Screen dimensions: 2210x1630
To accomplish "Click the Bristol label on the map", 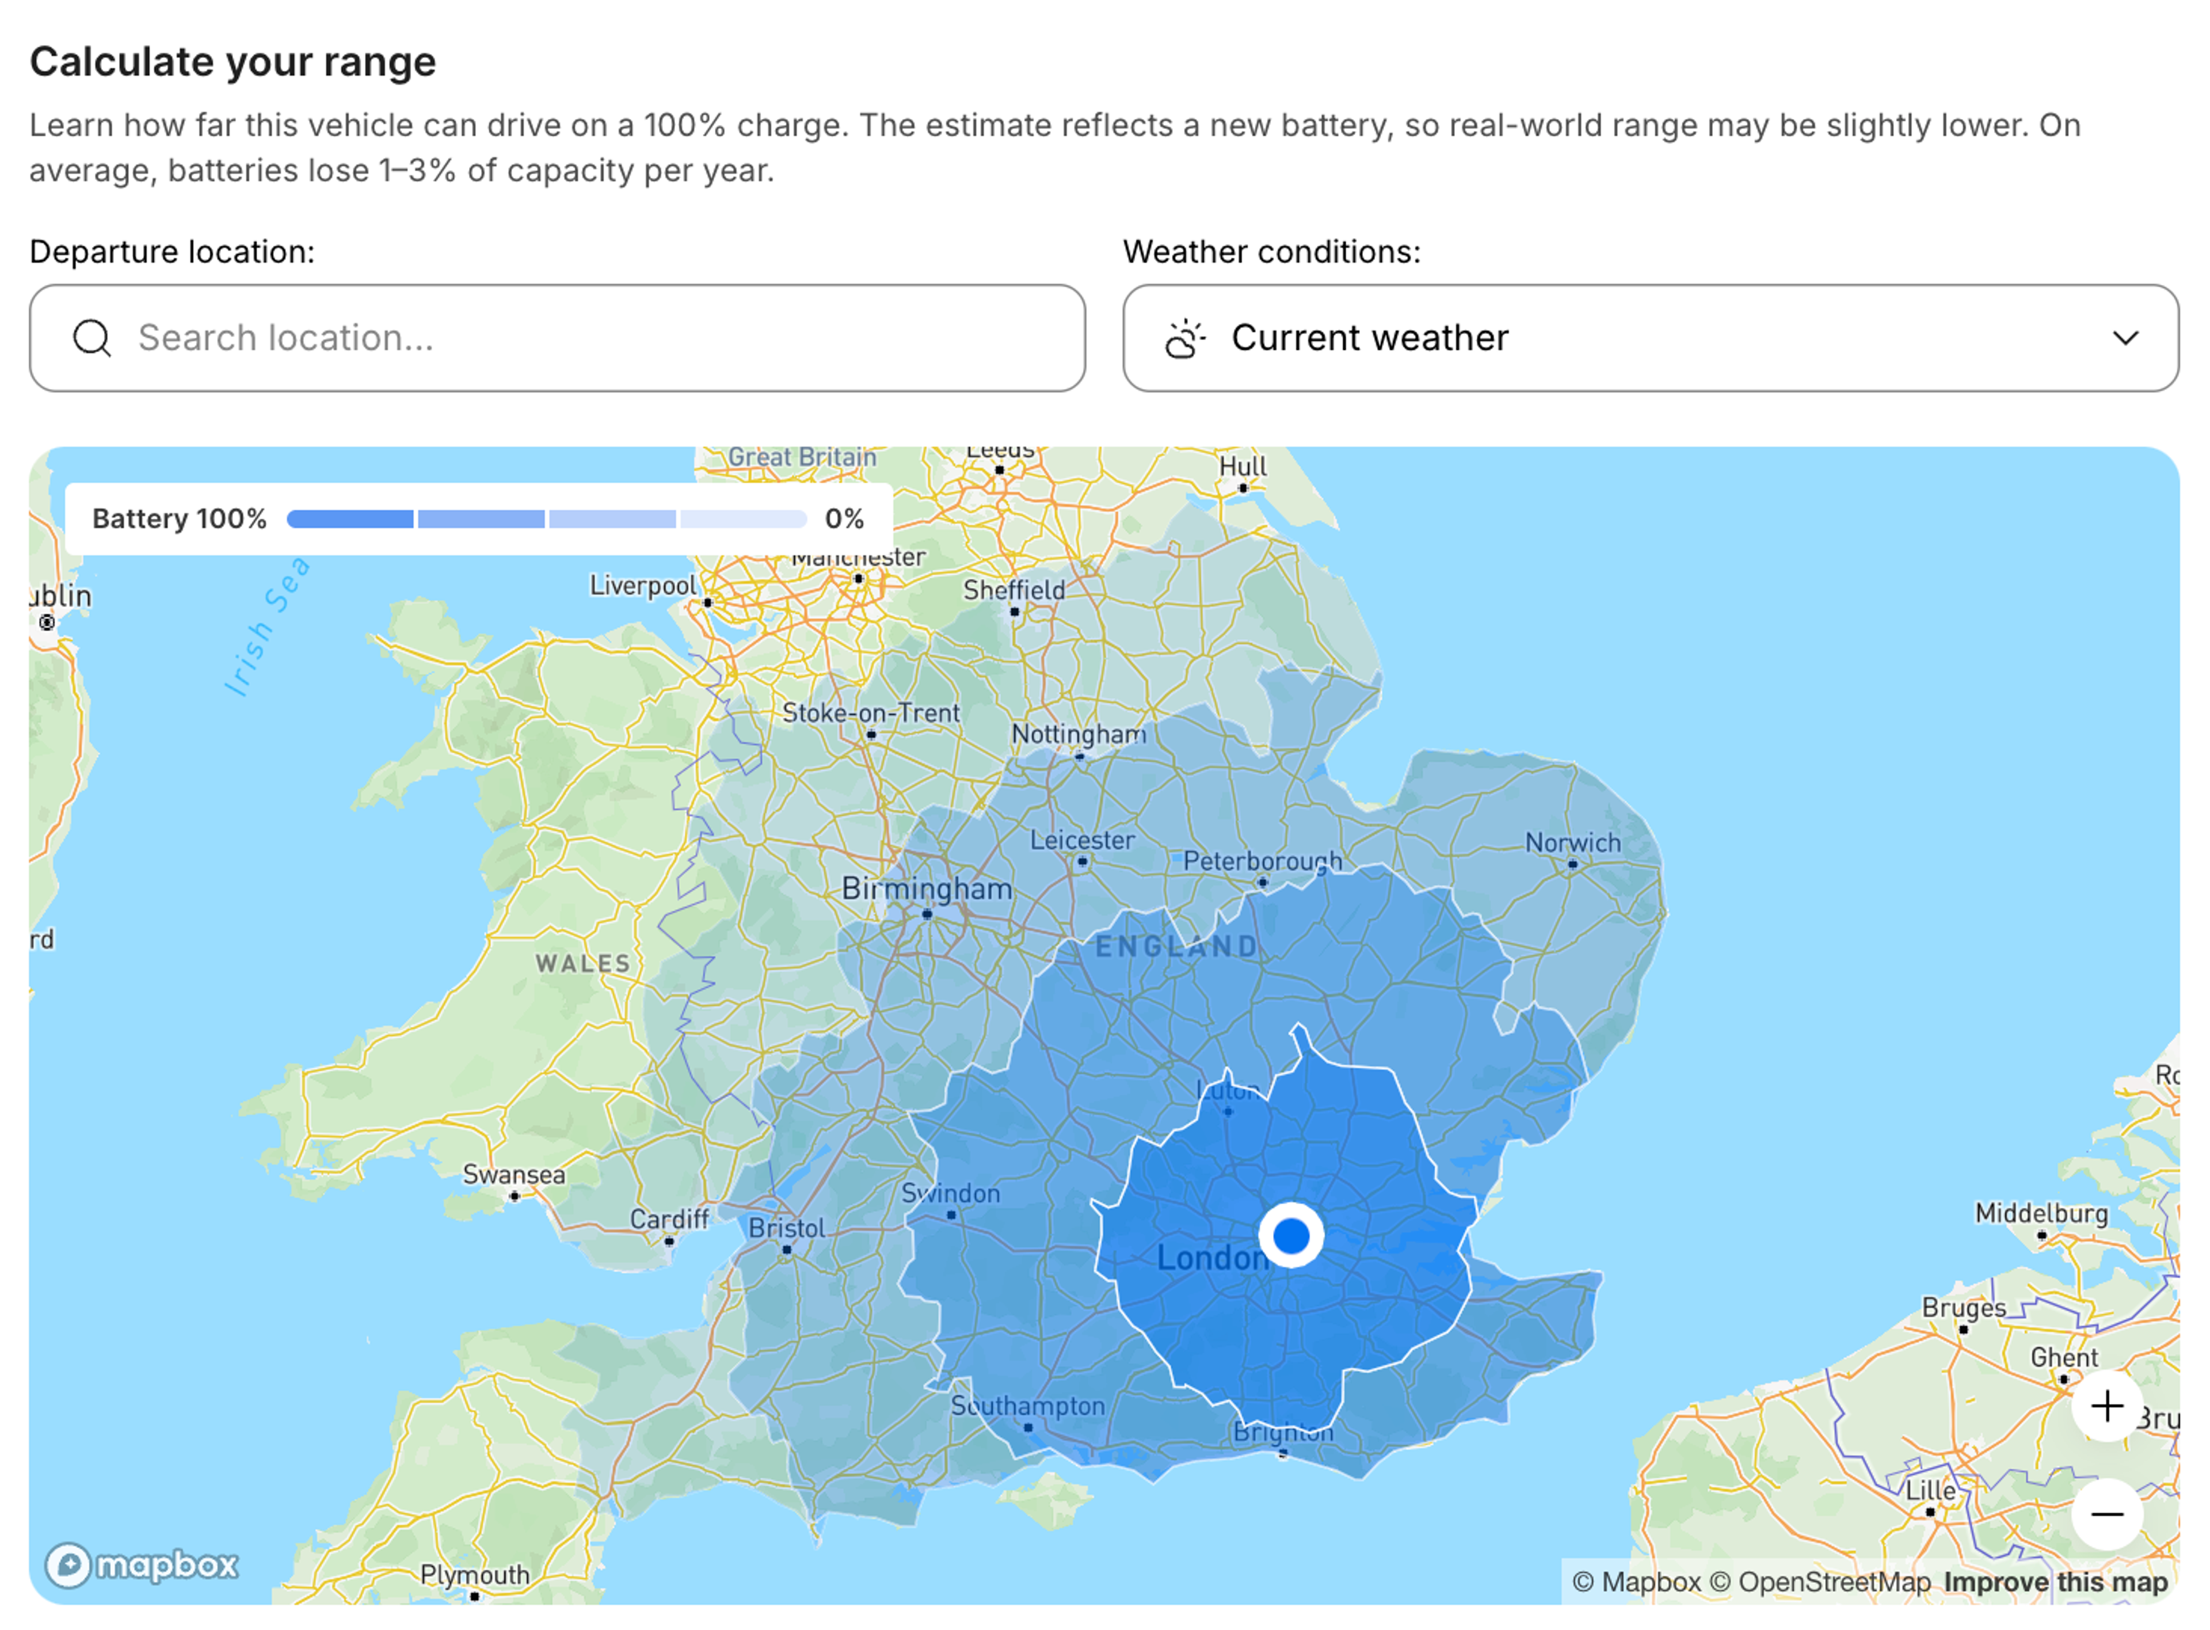I will pos(787,1230).
